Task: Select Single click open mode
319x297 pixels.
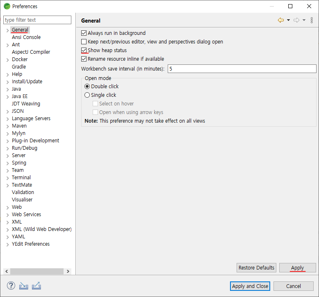Action: 87,95
